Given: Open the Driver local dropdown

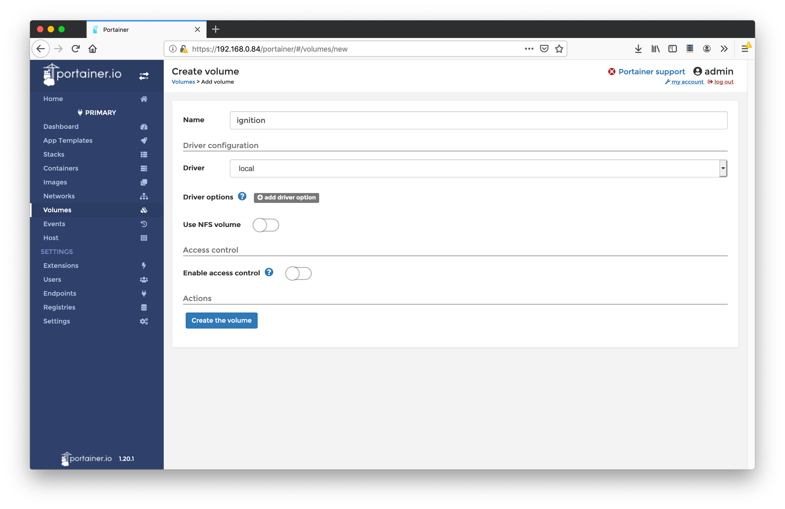Looking at the screenshot, I should tap(478, 168).
